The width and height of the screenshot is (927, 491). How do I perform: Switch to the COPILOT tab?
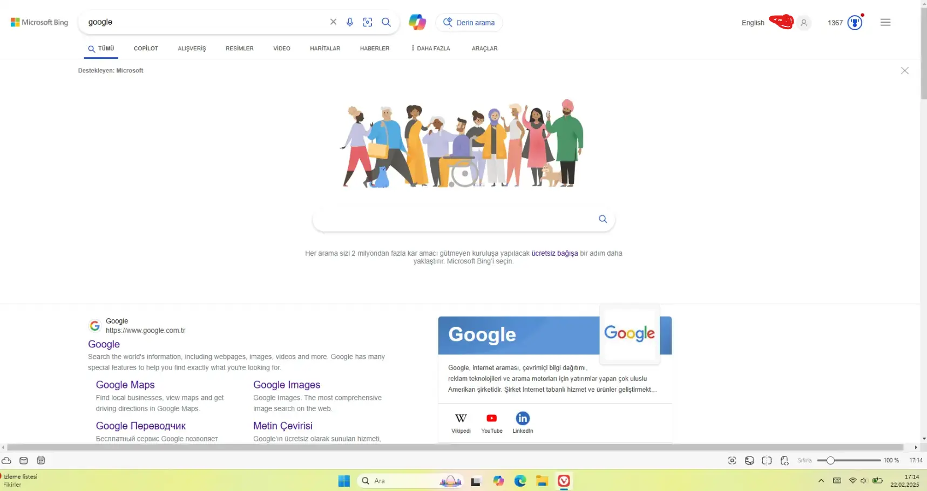pyautogui.click(x=146, y=49)
